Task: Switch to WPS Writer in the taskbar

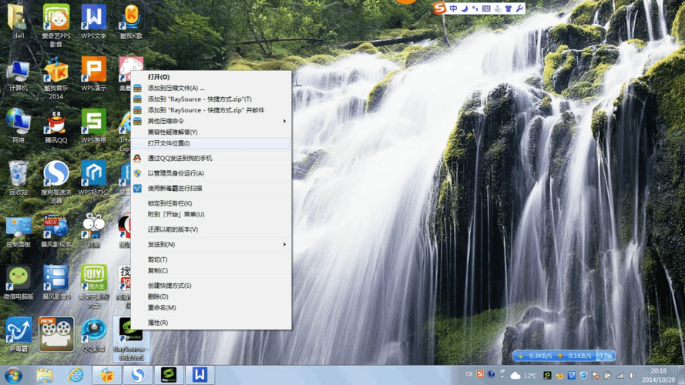Action: (x=200, y=375)
